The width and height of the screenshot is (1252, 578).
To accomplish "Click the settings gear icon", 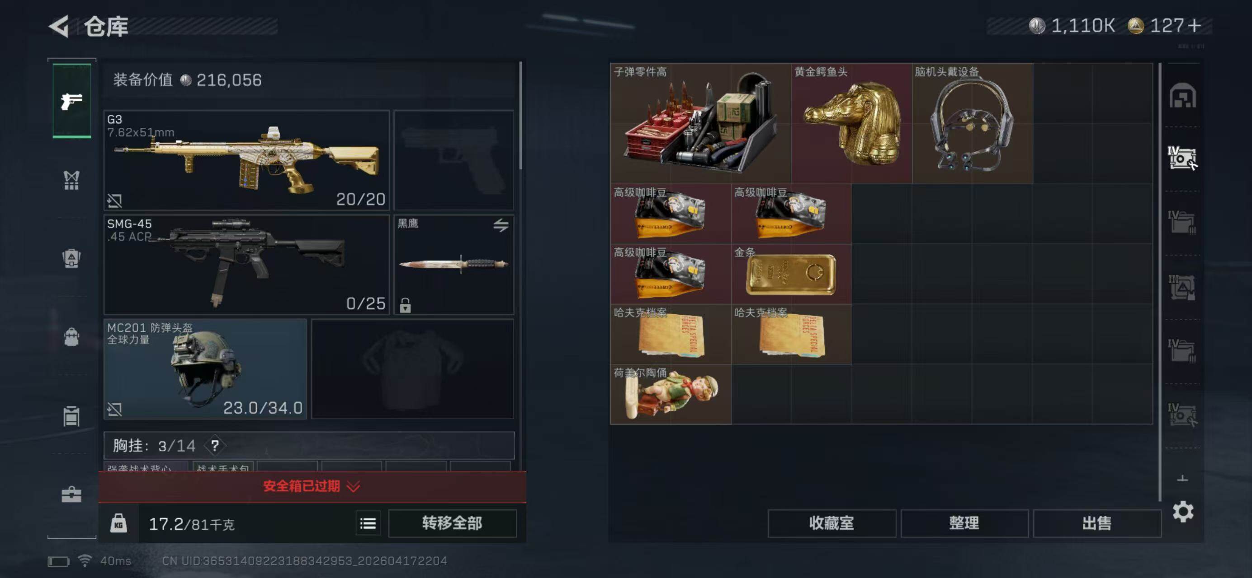I will [1183, 512].
